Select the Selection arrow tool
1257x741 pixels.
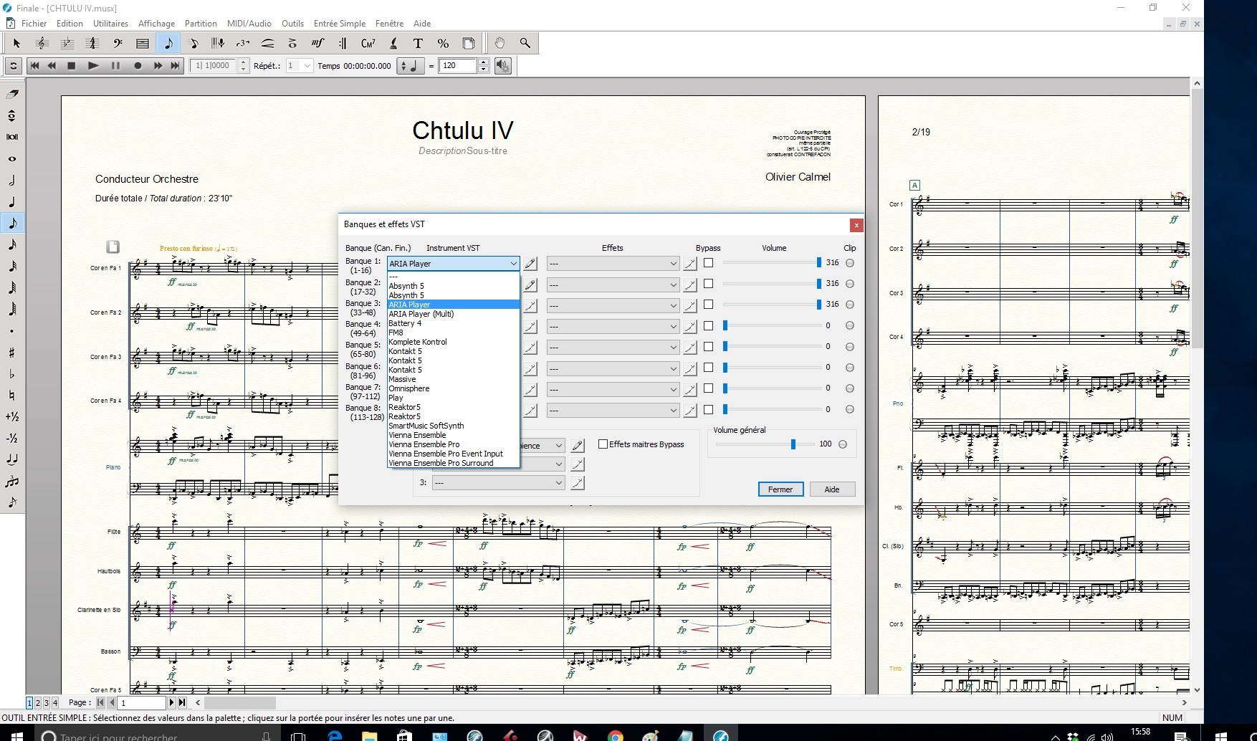click(x=16, y=43)
